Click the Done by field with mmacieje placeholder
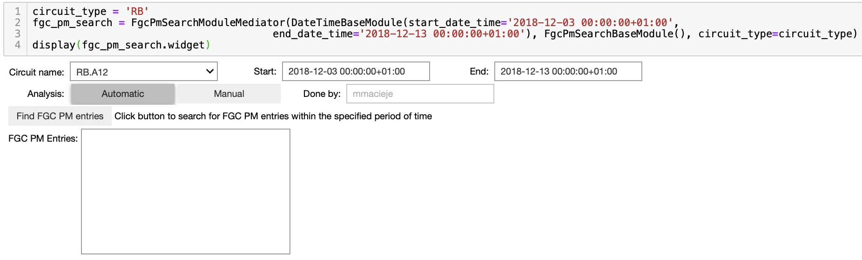The width and height of the screenshot is (862, 260). pyautogui.click(x=420, y=94)
